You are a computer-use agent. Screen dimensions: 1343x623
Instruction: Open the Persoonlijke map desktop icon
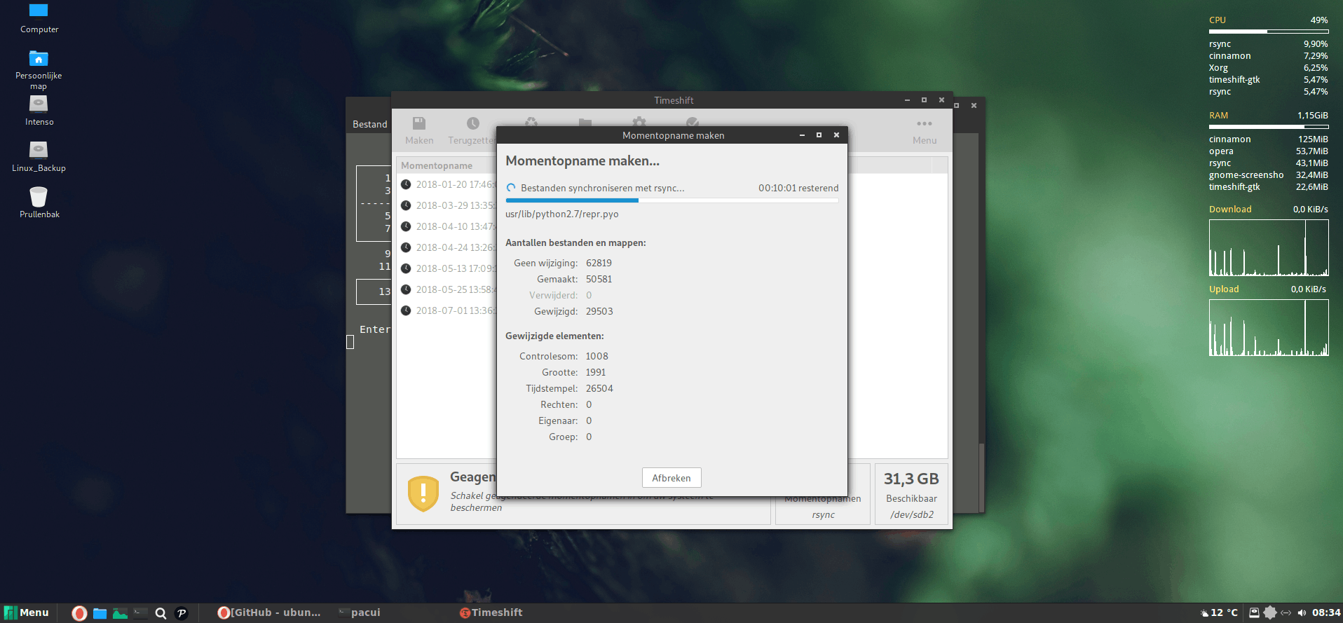pos(39,70)
